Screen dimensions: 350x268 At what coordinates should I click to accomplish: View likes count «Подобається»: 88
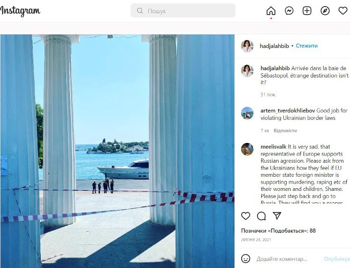coord(278,231)
